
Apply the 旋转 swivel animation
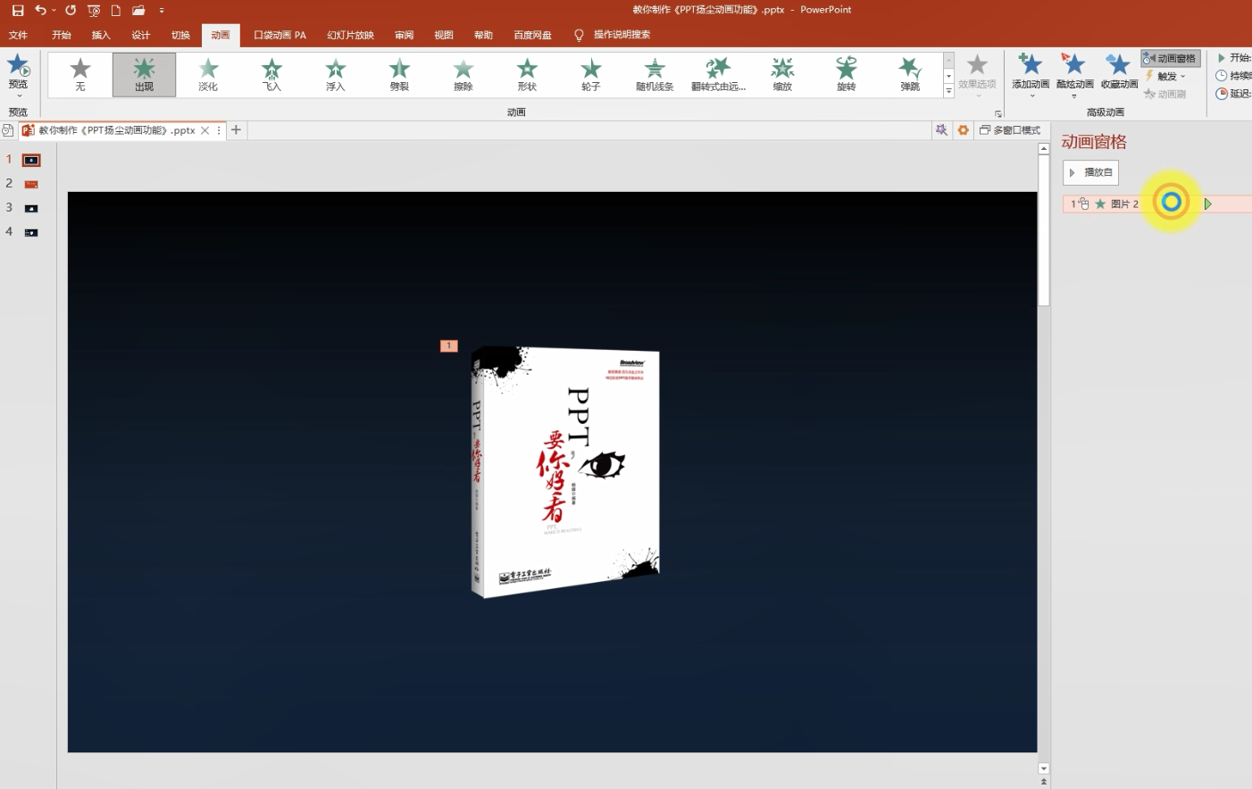pos(846,75)
